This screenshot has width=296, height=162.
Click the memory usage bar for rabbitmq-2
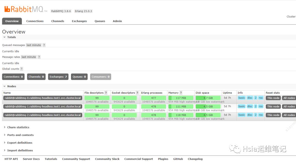pos(181,115)
